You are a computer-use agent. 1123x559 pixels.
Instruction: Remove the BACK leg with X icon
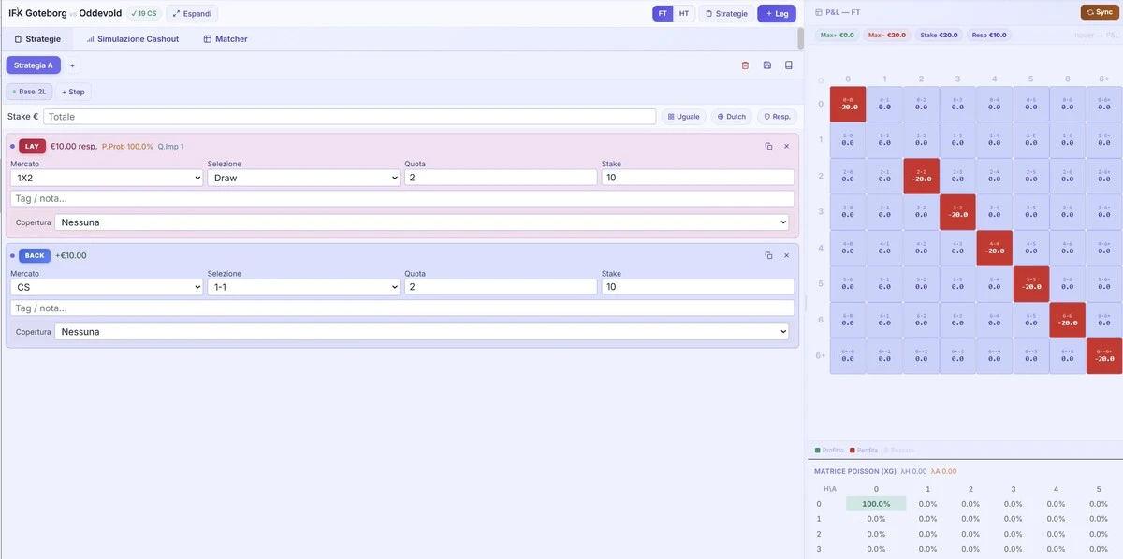pyautogui.click(x=786, y=256)
